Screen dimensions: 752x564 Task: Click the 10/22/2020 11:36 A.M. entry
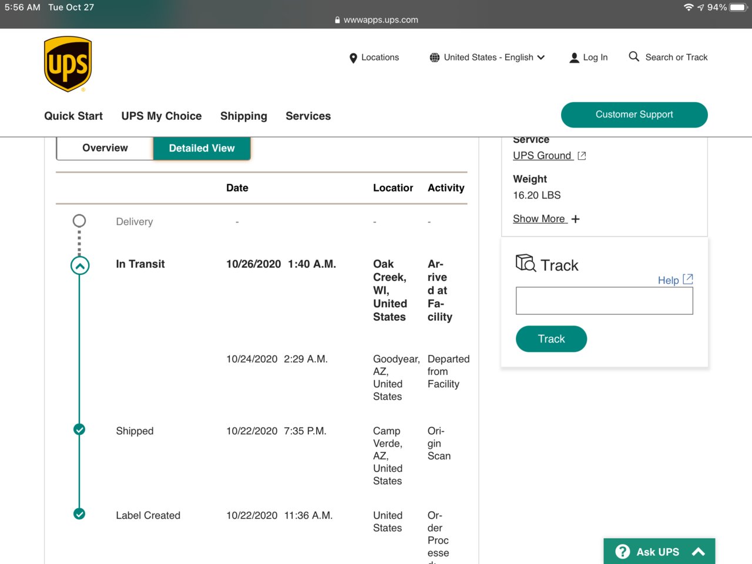280,516
